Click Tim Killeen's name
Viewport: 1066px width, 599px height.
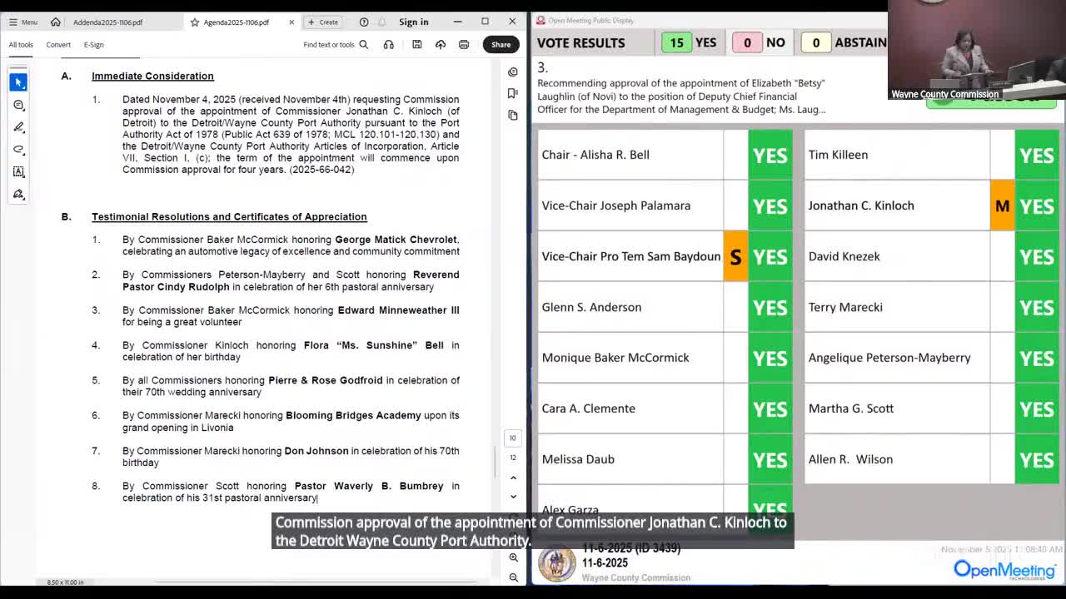pos(838,155)
